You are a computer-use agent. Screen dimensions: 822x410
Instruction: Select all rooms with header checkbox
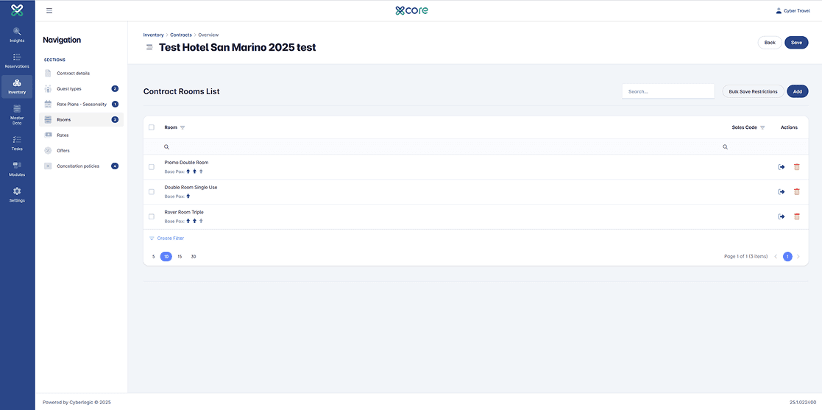pyautogui.click(x=152, y=127)
